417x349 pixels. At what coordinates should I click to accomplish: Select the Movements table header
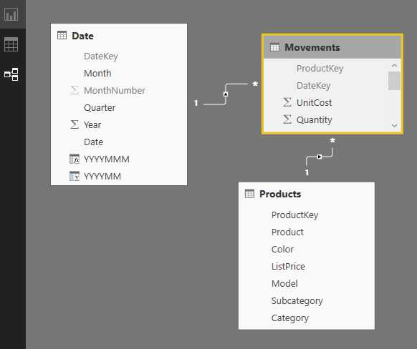click(332, 47)
